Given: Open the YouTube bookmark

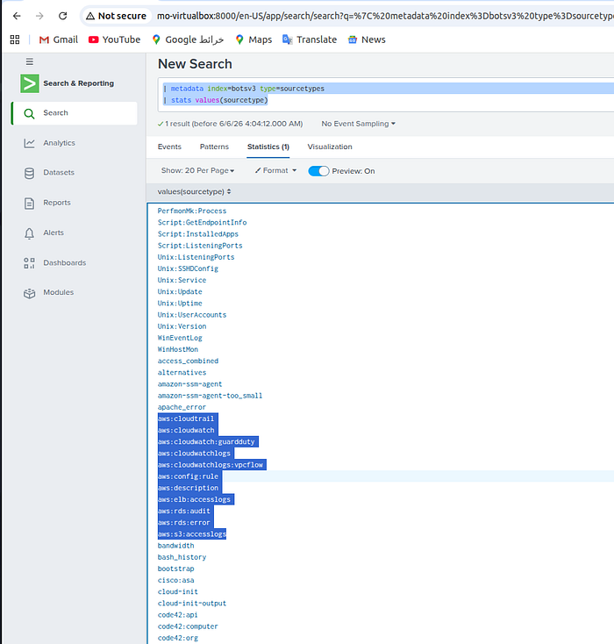Looking at the screenshot, I should pos(115,39).
